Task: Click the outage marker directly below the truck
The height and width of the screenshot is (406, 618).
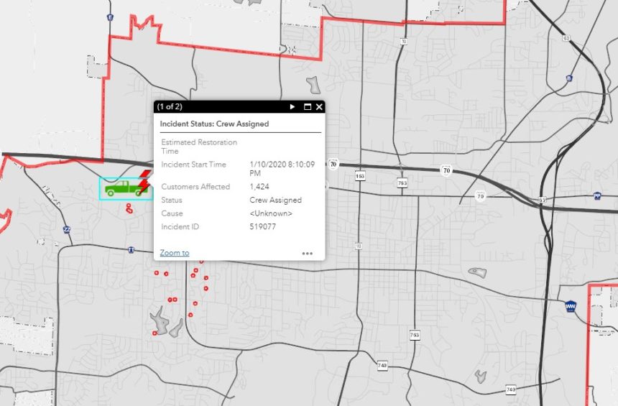Action: pos(129,208)
